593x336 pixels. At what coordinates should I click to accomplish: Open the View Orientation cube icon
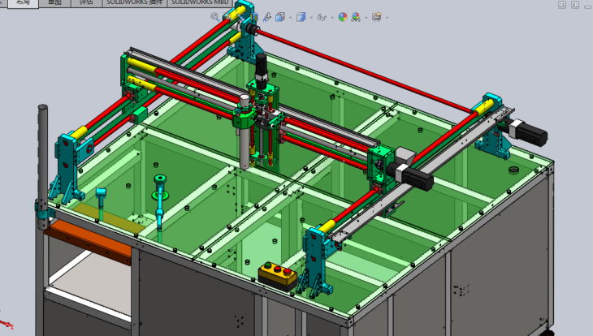280,16
